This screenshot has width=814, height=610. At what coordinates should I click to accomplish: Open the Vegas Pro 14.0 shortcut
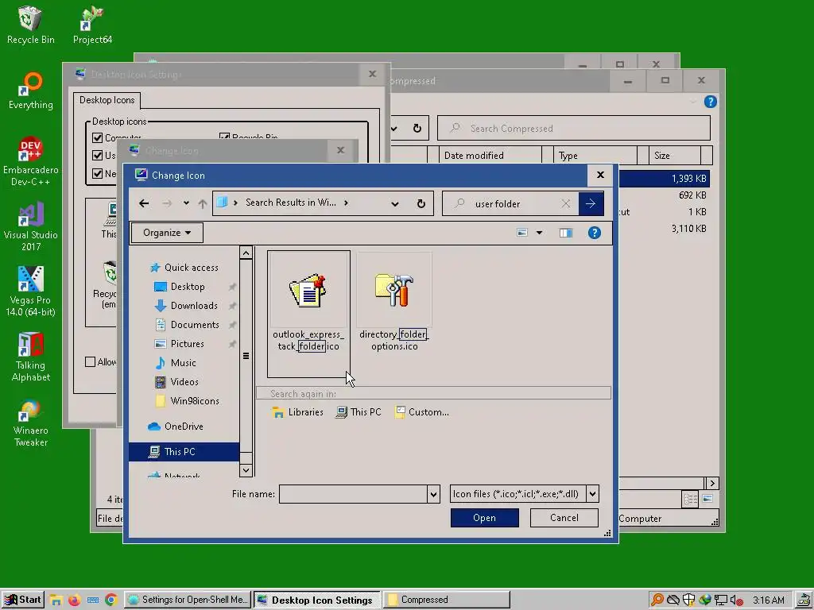pos(31,291)
